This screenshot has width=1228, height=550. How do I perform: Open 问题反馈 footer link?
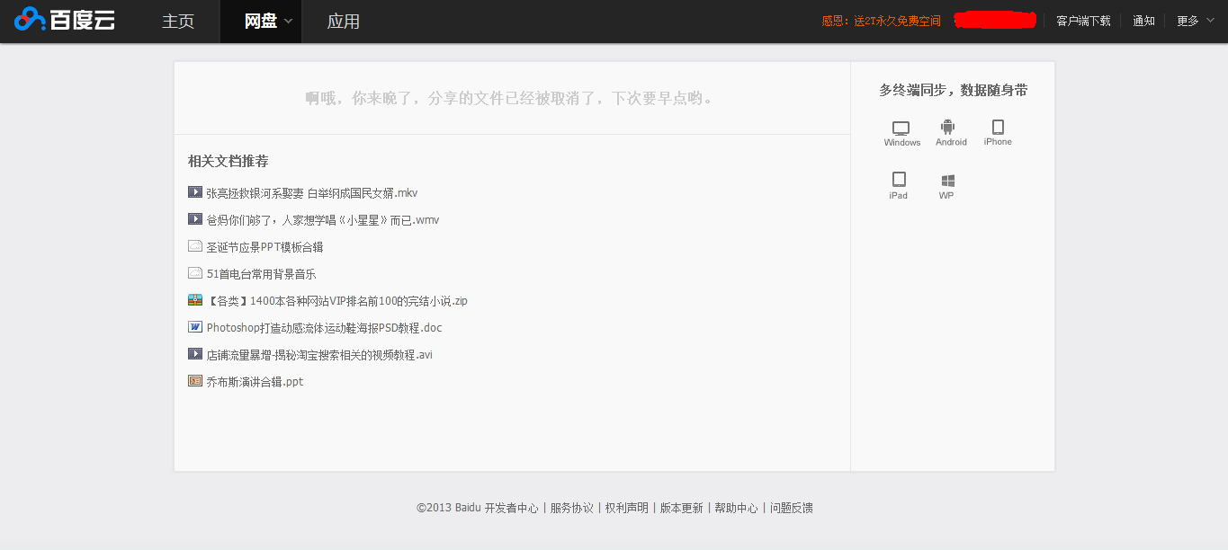(x=792, y=508)
